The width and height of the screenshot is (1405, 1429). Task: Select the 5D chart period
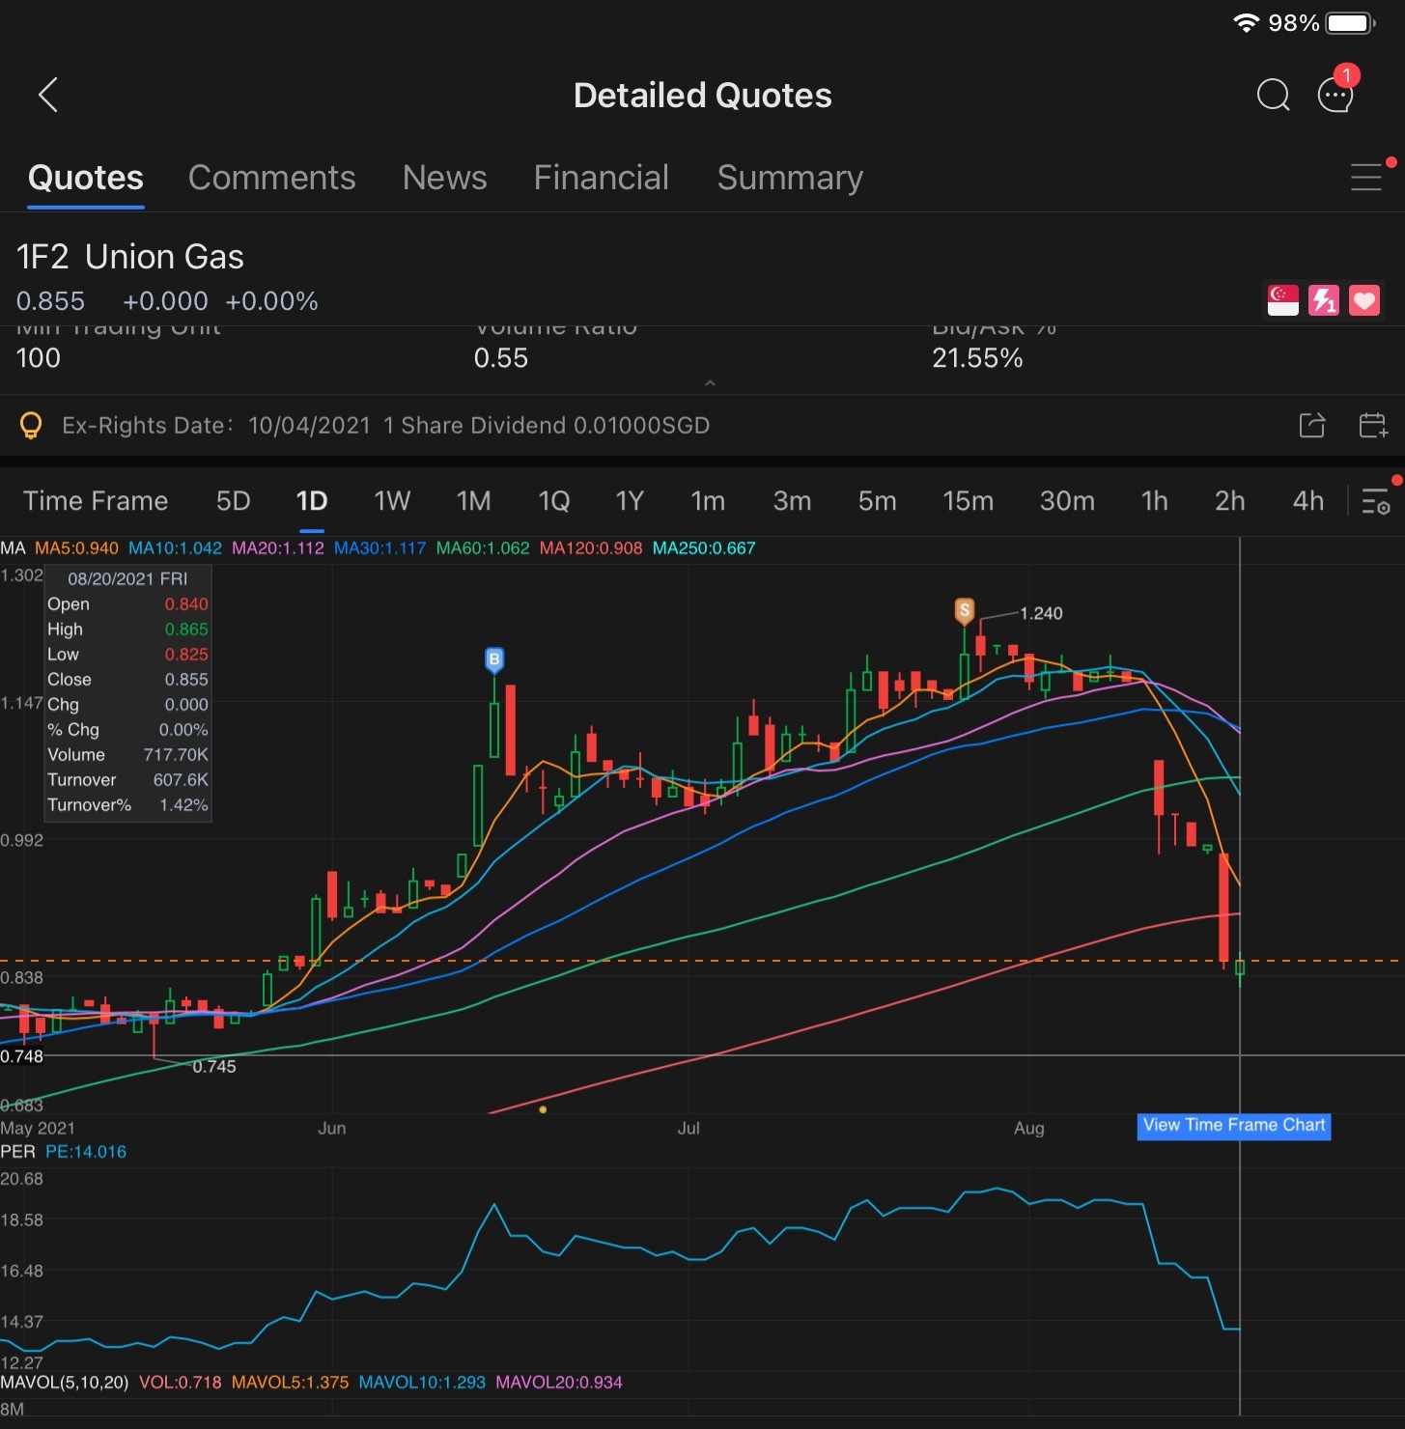[234, 501]
